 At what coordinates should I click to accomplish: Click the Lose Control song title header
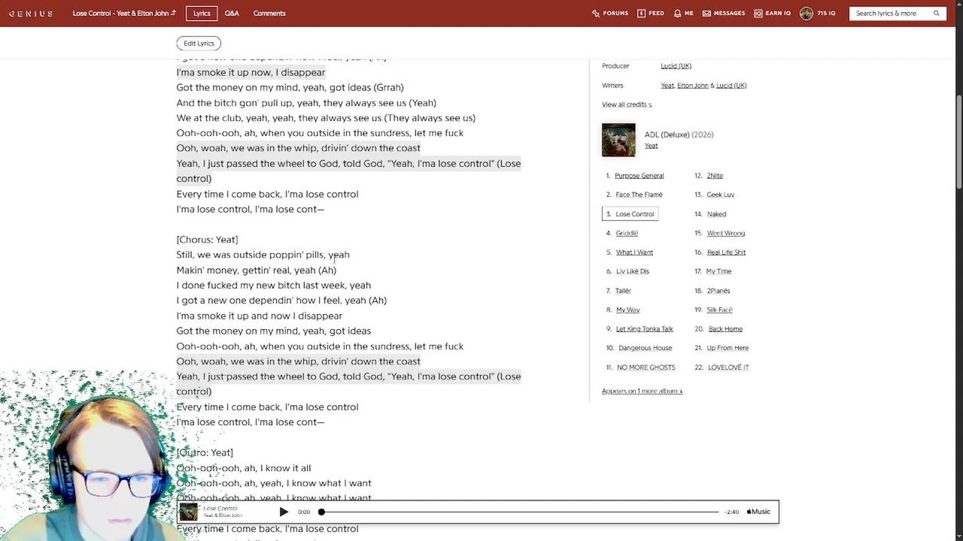click(x=124, y=14)
